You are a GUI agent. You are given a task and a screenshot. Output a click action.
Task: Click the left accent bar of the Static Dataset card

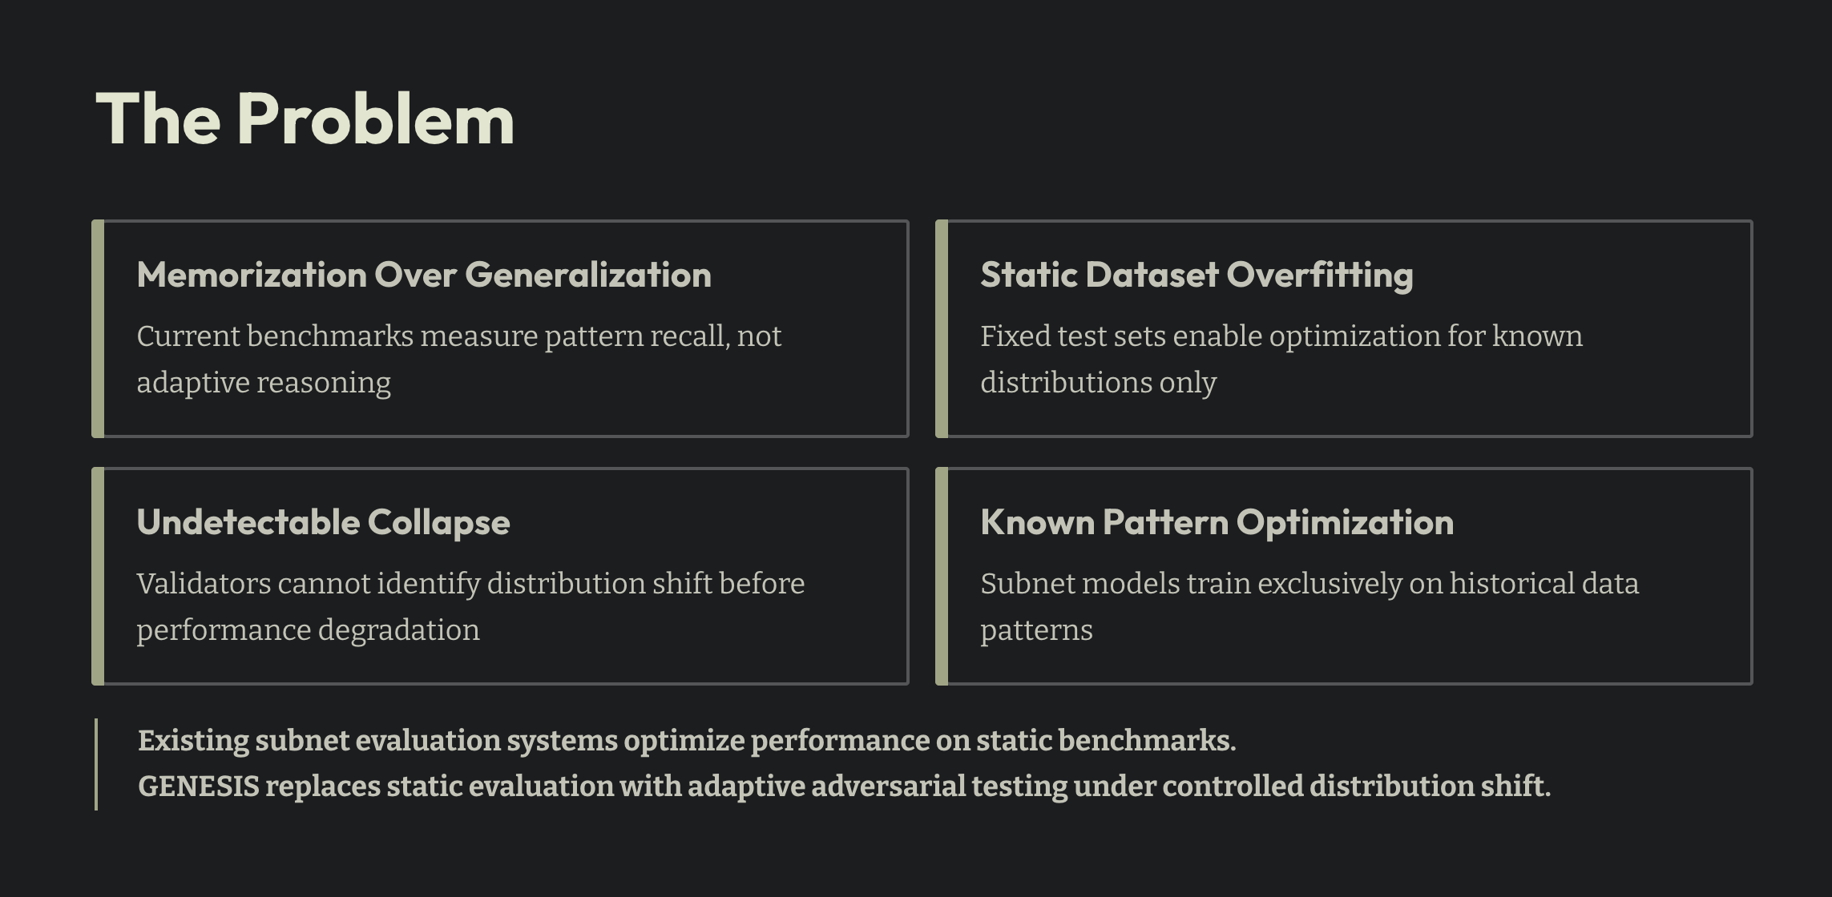(942, 328)
